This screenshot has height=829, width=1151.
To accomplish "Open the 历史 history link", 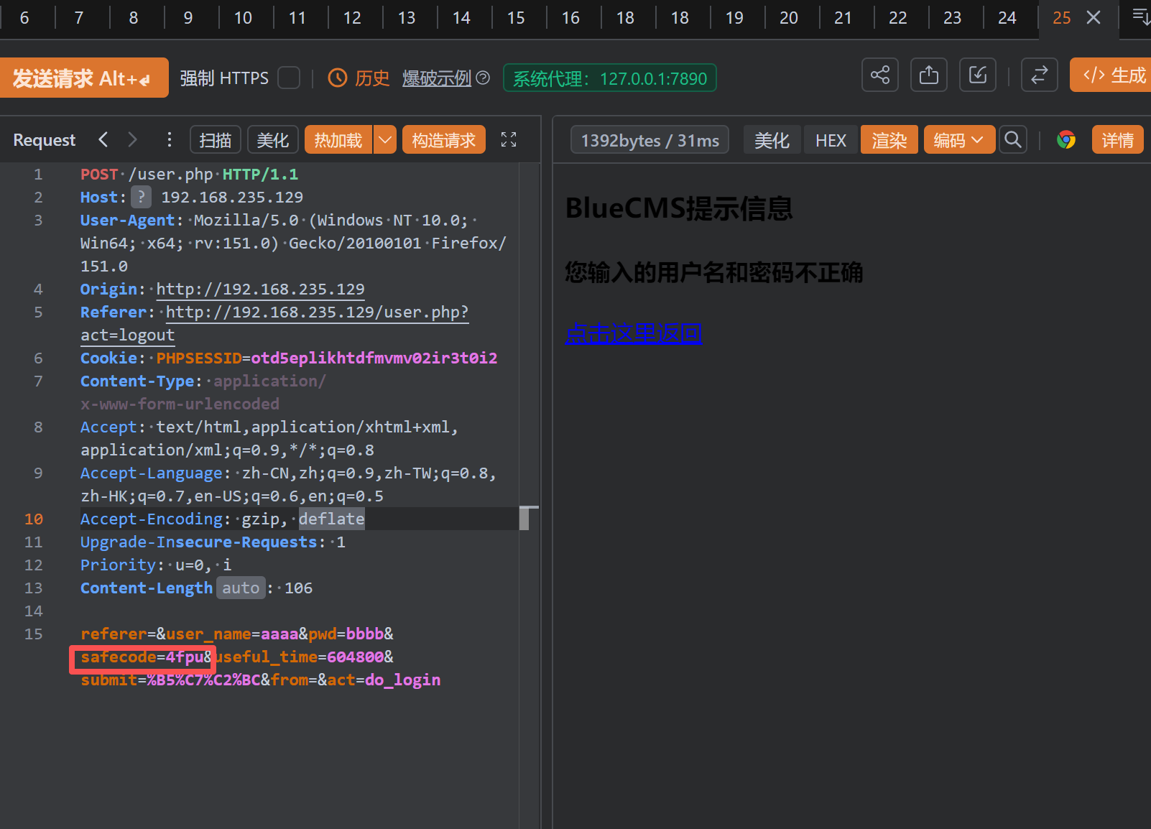I will click(x=372, y=78).
